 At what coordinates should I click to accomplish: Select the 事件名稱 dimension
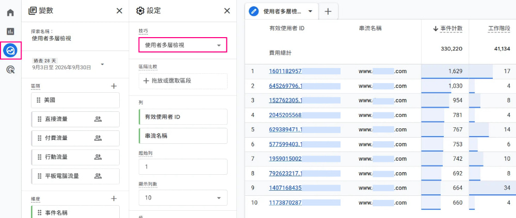pos(75,212)
